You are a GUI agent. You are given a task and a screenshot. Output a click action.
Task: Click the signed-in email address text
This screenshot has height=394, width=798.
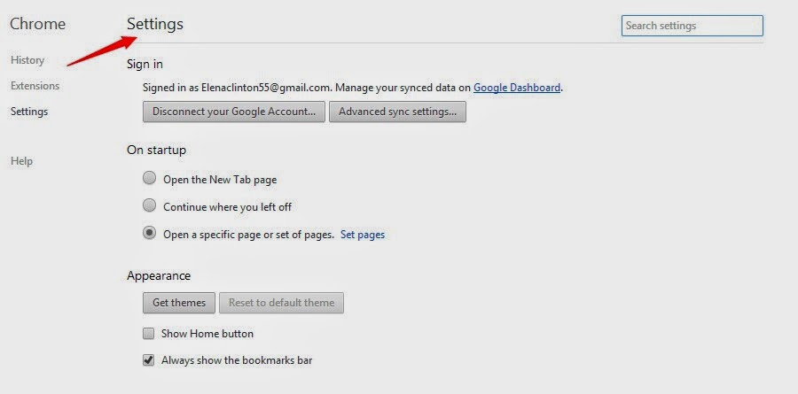pyautogui.click(x=267, y=88)
